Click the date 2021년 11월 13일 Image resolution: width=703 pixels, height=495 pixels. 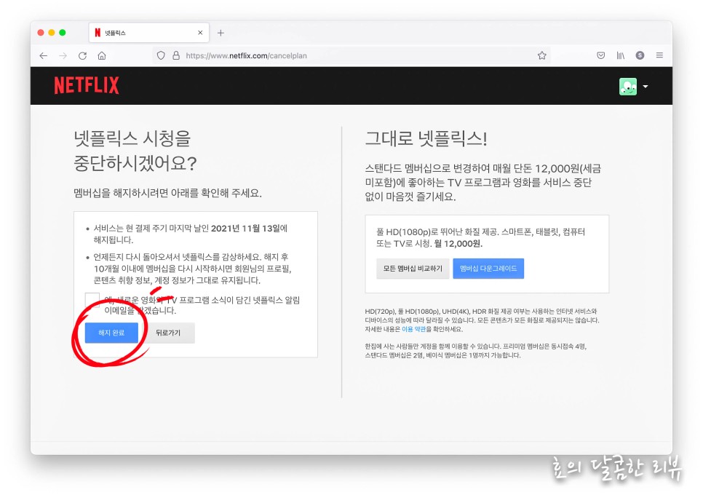coord(245,229)
